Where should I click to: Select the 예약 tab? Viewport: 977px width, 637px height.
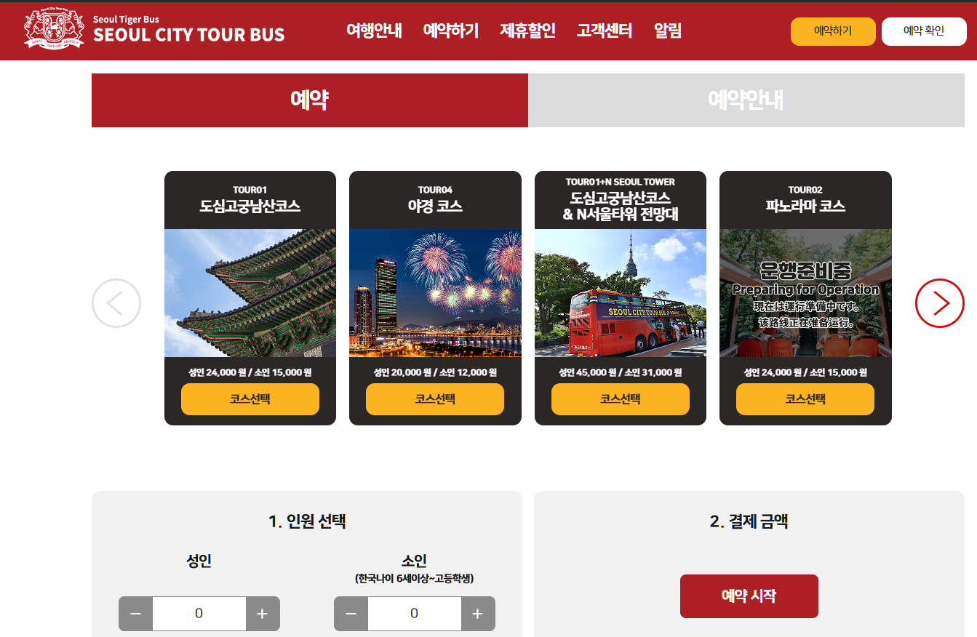310,100
